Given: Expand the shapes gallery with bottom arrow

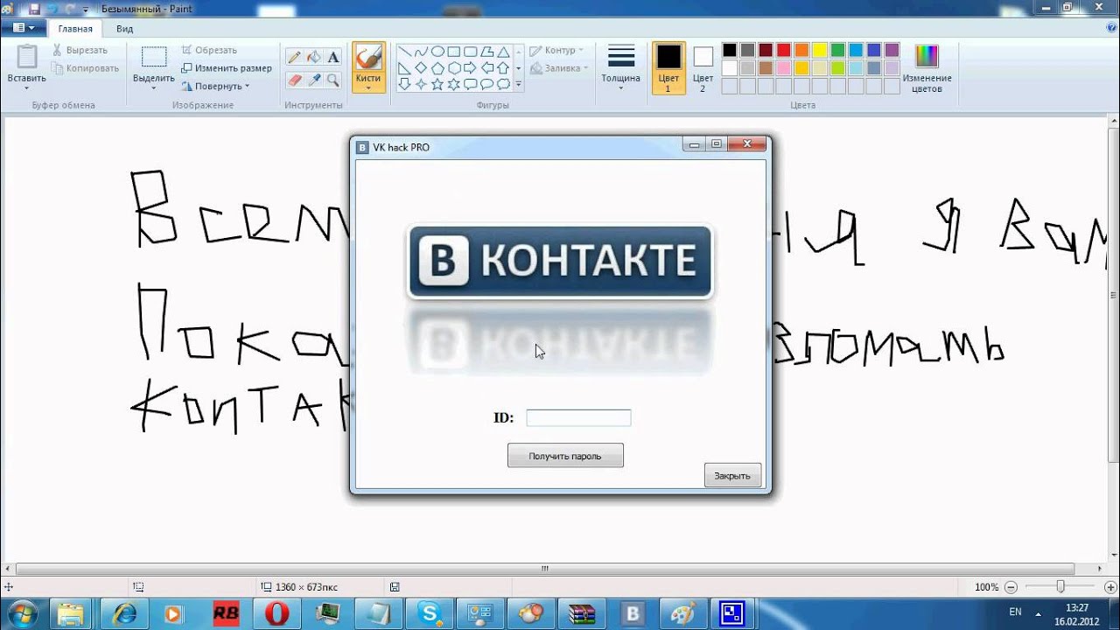Looking at the screenshot, I should point(519,84).
